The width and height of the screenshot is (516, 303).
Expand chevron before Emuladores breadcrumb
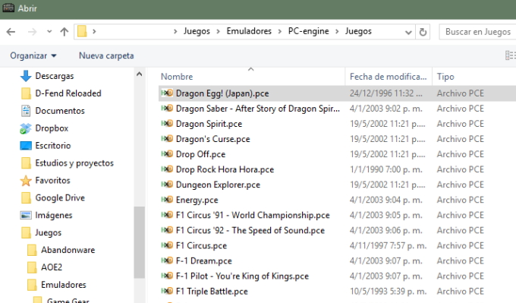[219, 31]
